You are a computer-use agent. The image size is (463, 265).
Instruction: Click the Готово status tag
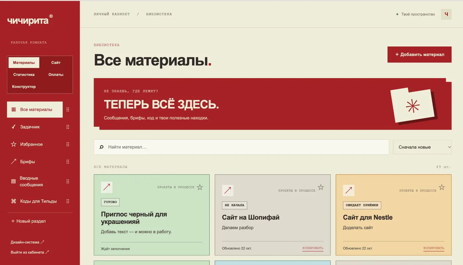pyautogui.click(x=110, y=202)
